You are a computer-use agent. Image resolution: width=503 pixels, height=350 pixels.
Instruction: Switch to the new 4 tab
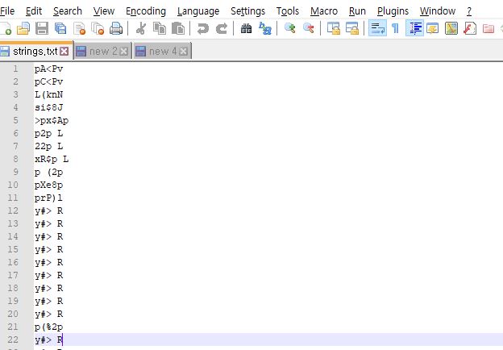coord(163,52)
